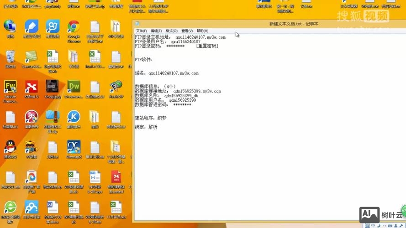Viewport: 406px width, 228px height.
Task: Open the blue pen cloud-note shortcut
Action: pos(32,29)
